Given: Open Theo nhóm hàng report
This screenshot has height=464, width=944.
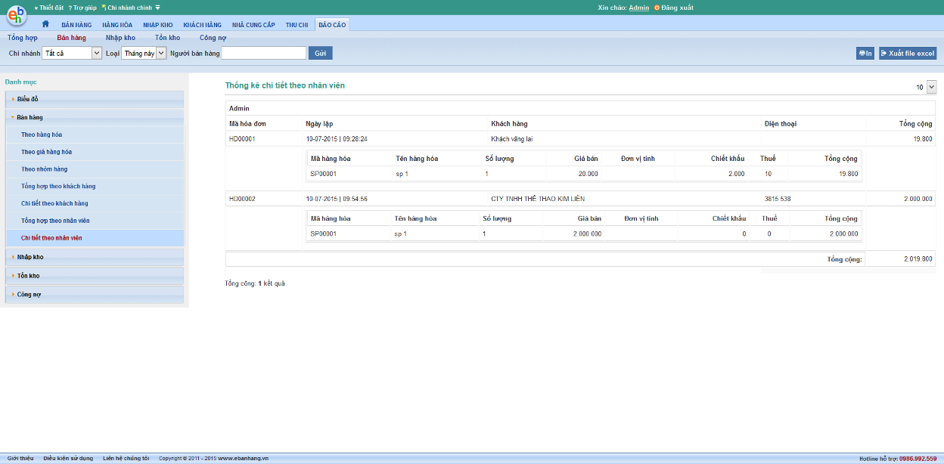Looking at the screenshot, I should [x=44, y=169].
